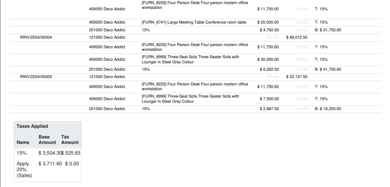Click the B: $ 19,250.00 tax base

pyautogui.click(x=328, y=109)
